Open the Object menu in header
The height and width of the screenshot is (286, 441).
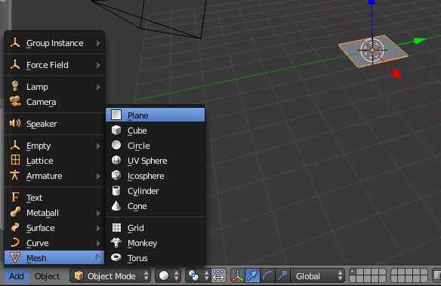coord(48,276)
